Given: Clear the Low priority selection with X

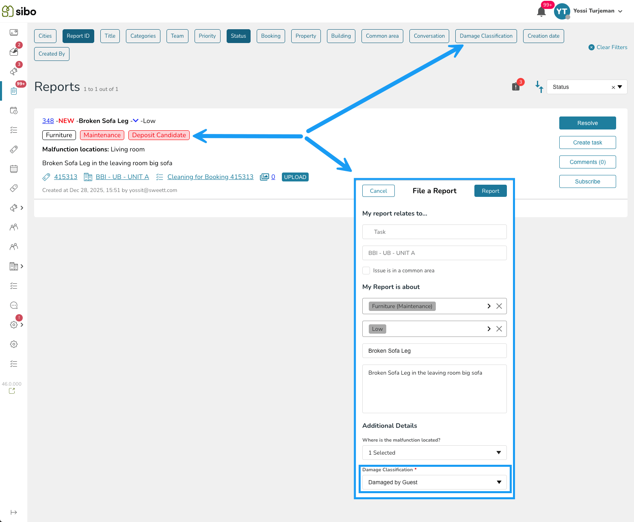Looking at the screenshot, I should coord(499,329).
